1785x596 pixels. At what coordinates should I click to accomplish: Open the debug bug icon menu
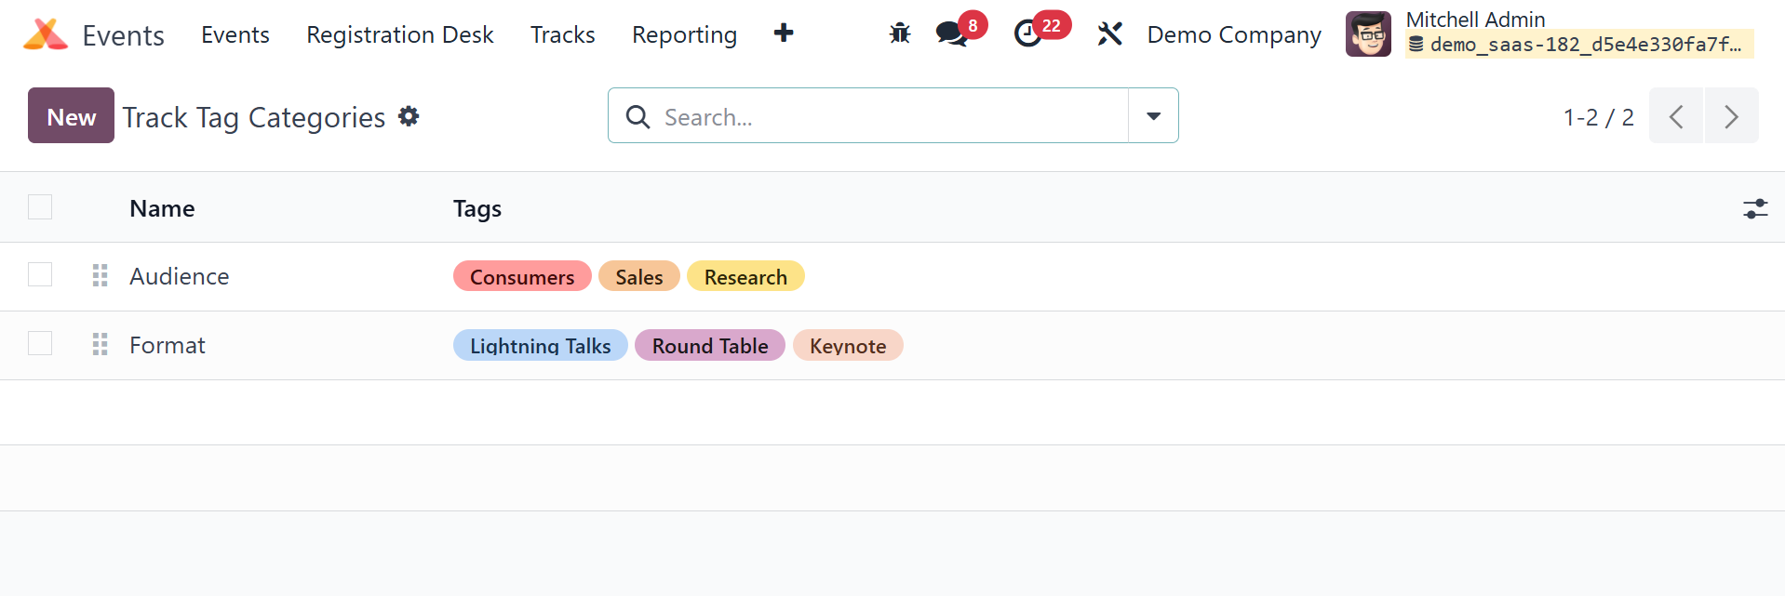tap(899, 34)
